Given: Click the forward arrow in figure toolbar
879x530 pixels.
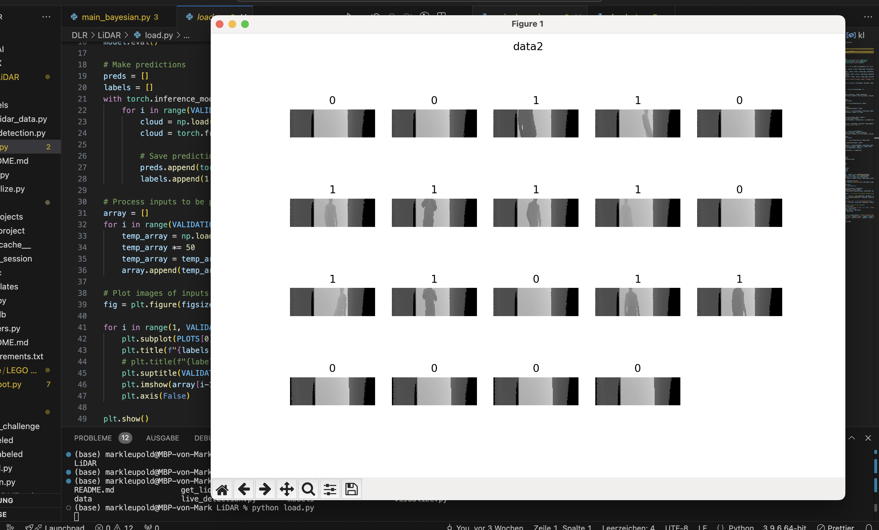Looking at the screenshot, I should coord(265,489).
